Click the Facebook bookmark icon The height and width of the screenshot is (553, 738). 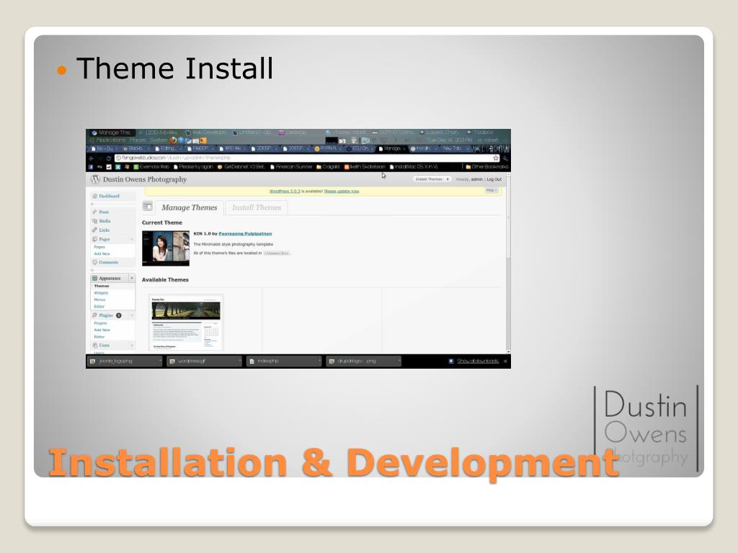(x=90, y=167)
